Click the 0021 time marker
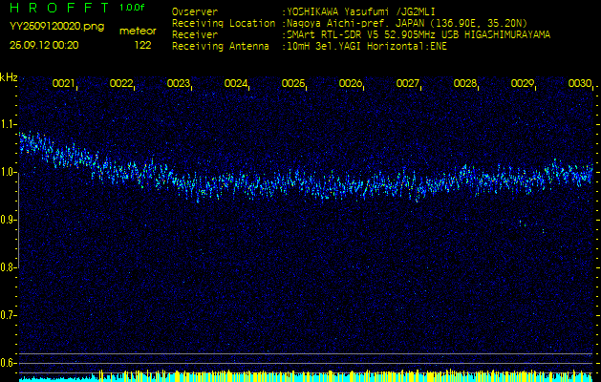Viewport: 601px width, 382px height. (64, 84)
